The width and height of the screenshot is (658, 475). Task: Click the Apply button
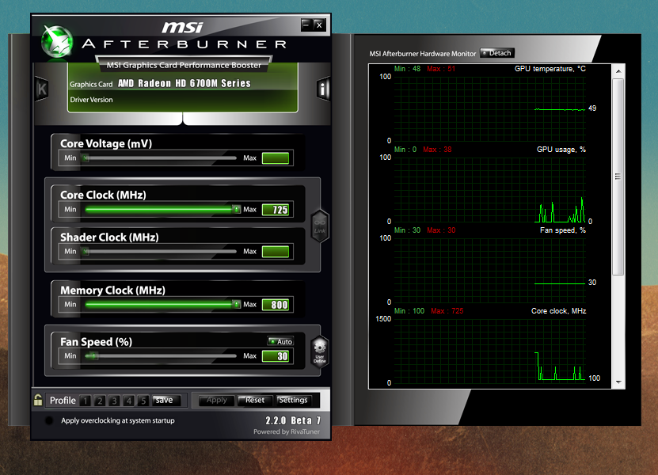[x=216, y=400]
